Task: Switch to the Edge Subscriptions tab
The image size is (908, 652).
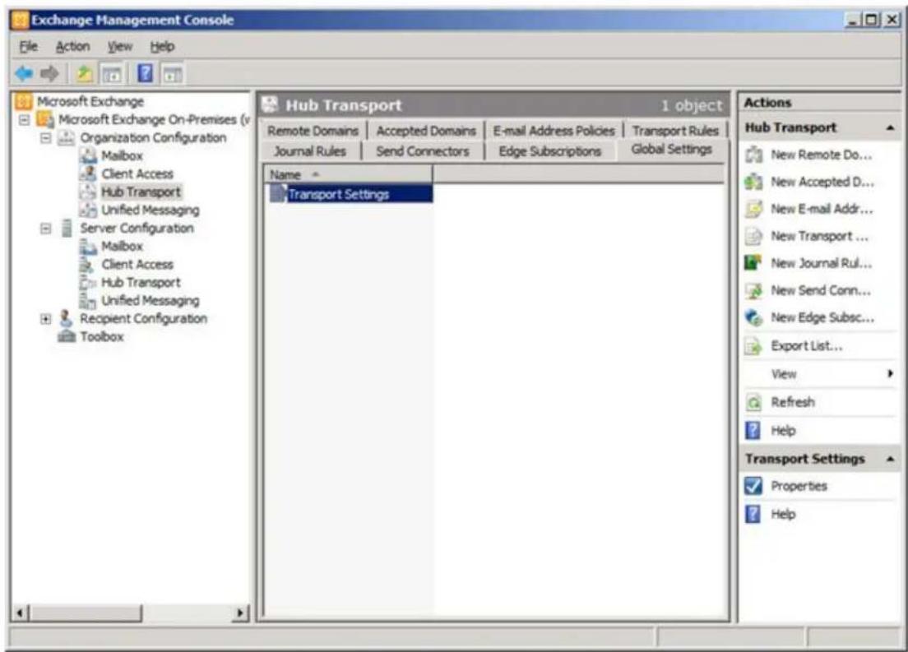Action: tap(550, 151)
